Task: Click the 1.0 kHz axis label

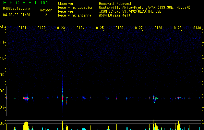Action: tap(3, 58)
